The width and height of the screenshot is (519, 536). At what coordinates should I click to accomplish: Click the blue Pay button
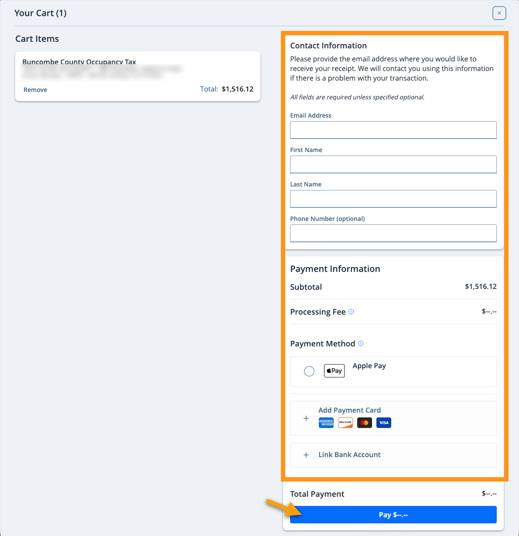pyautogui.click(x=393, y=515)
